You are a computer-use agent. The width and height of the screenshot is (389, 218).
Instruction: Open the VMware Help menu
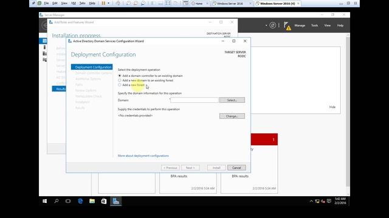92,3
